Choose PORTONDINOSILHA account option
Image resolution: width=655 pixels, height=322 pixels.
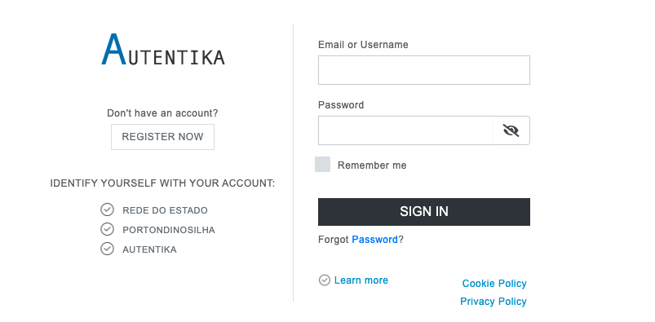tap(169, 230)
